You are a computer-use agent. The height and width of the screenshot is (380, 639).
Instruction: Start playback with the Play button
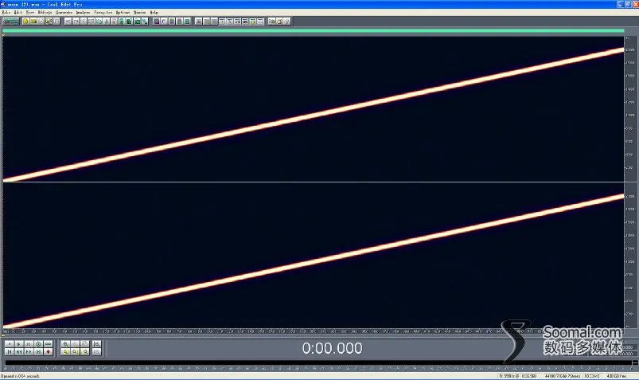click(19, 344)
